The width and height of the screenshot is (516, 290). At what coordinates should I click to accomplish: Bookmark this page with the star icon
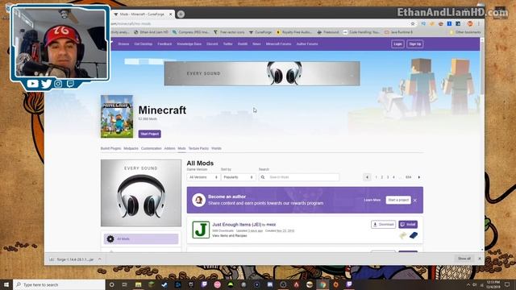(x=413, y=23)
